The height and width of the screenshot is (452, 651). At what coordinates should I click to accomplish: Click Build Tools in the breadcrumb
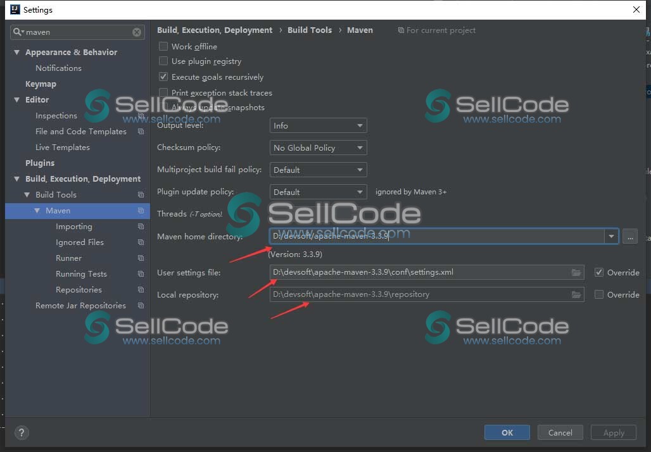pyautogui.click(x=310, y=30)
